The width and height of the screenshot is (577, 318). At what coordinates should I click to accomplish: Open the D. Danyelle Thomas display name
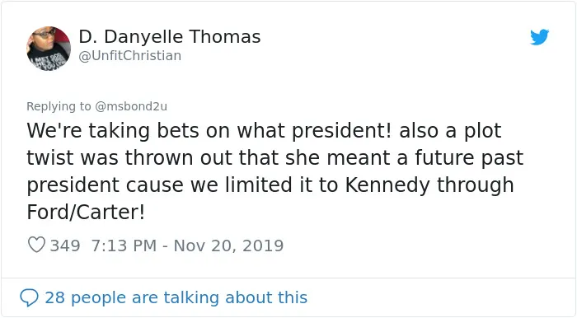pos(170,37)
